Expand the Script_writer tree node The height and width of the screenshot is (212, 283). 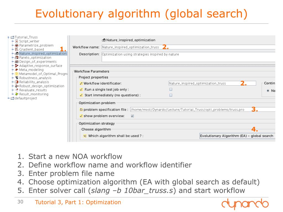pos(13,41)
